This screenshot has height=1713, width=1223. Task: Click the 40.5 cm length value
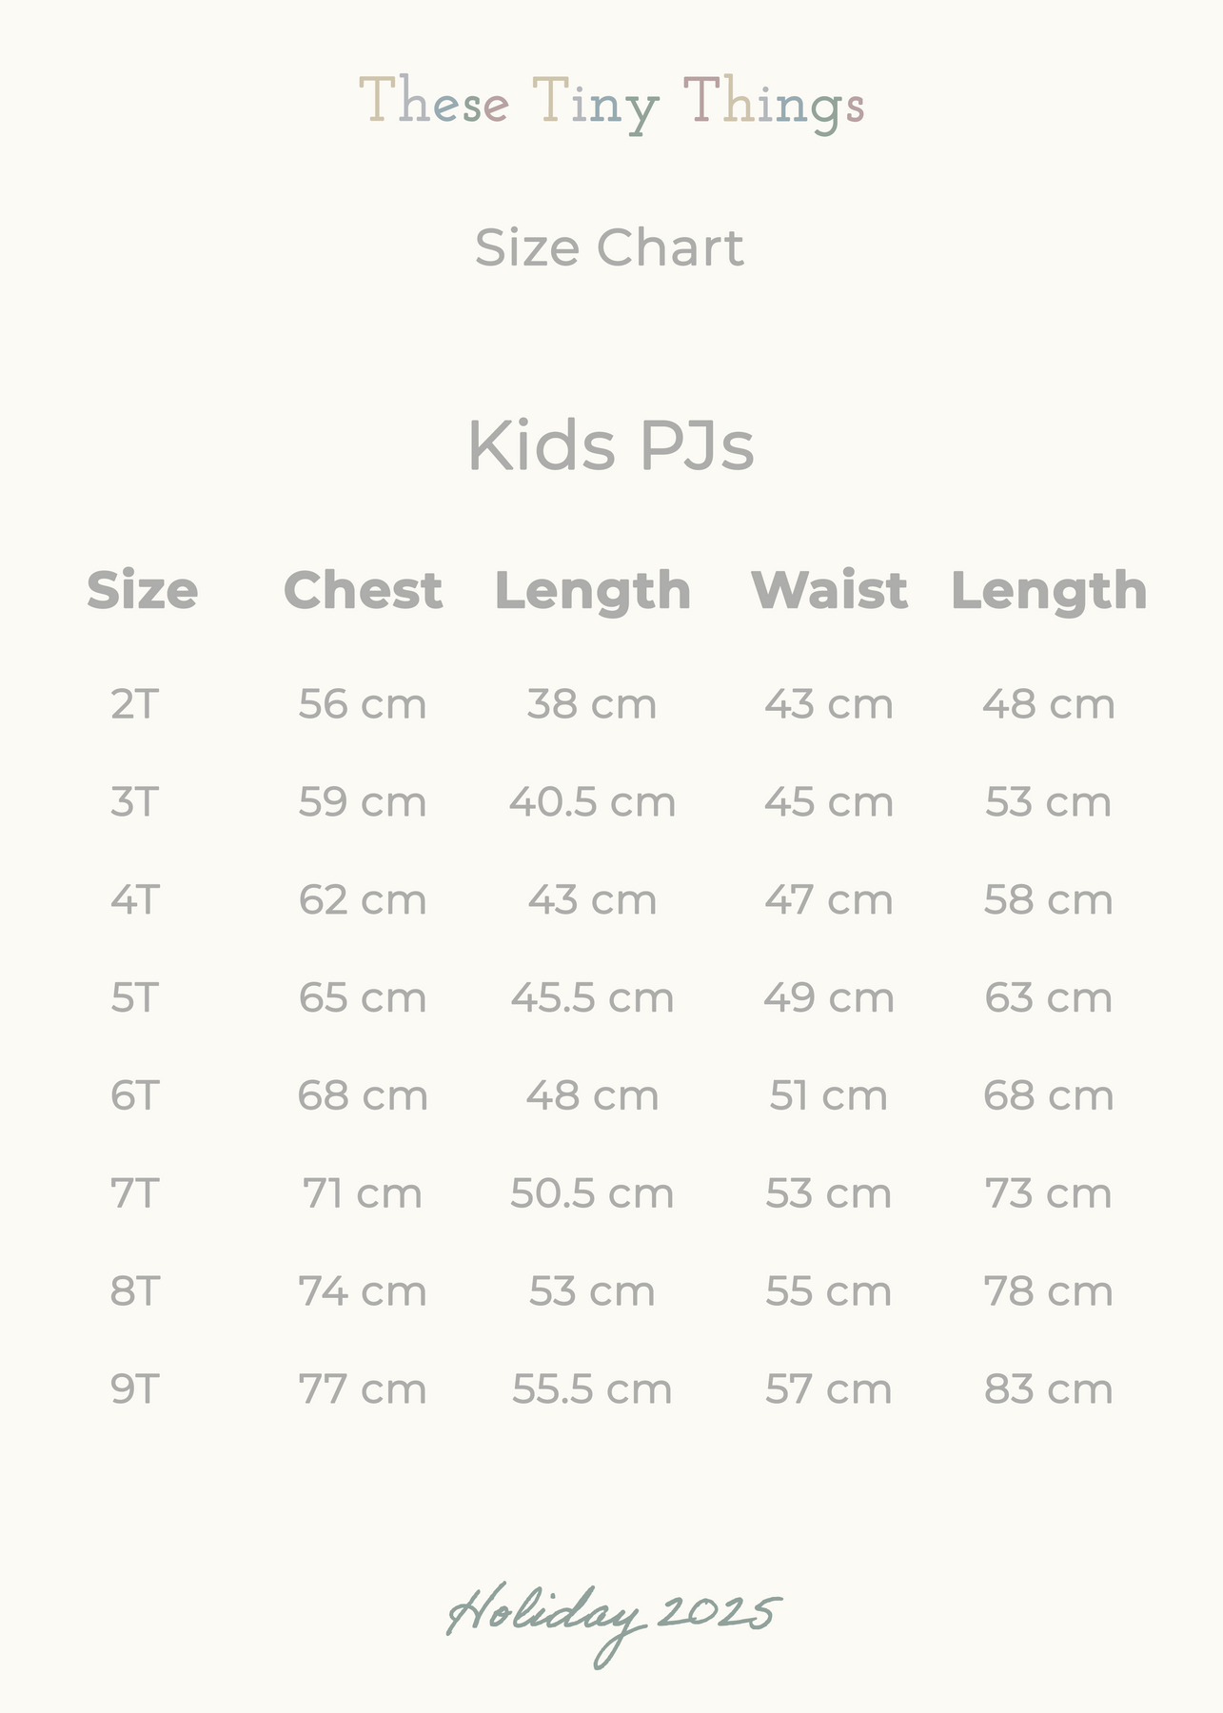click(x=592, y=802)
